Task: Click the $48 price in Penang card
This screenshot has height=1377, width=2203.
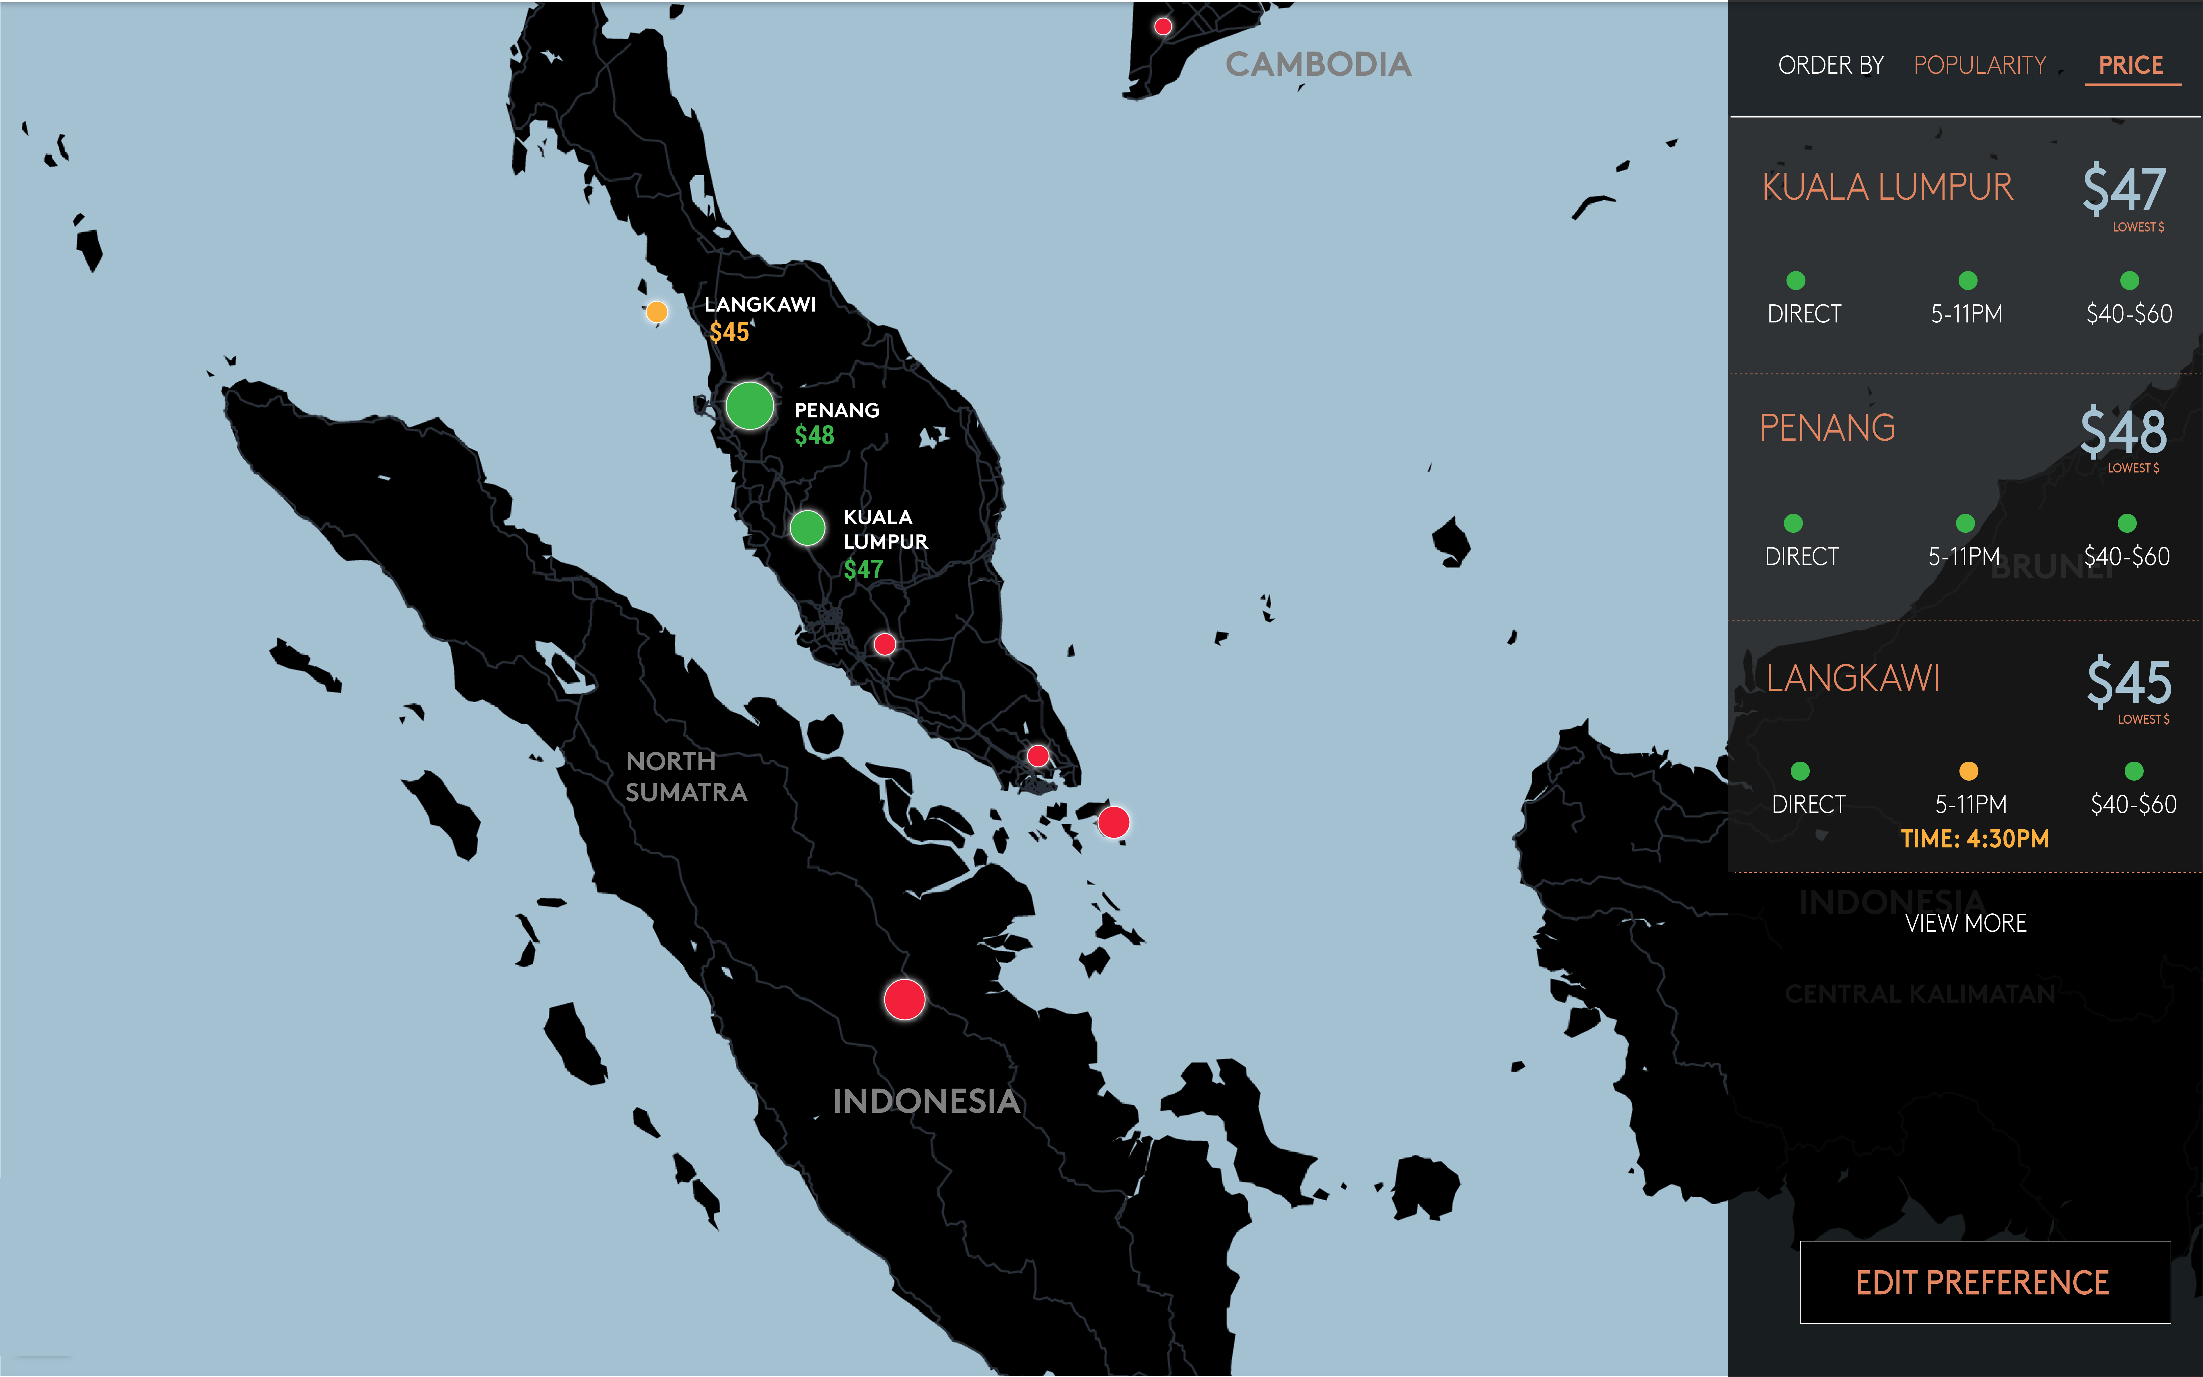Action: click(x=2124, y=432)
